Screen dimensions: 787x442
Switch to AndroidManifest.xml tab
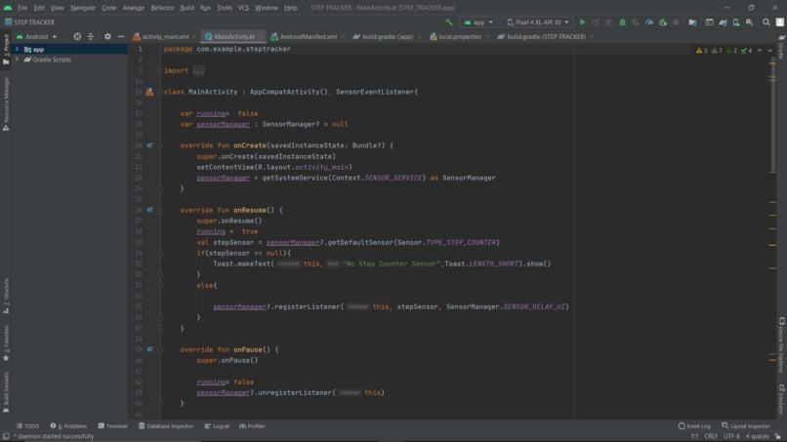308,37
